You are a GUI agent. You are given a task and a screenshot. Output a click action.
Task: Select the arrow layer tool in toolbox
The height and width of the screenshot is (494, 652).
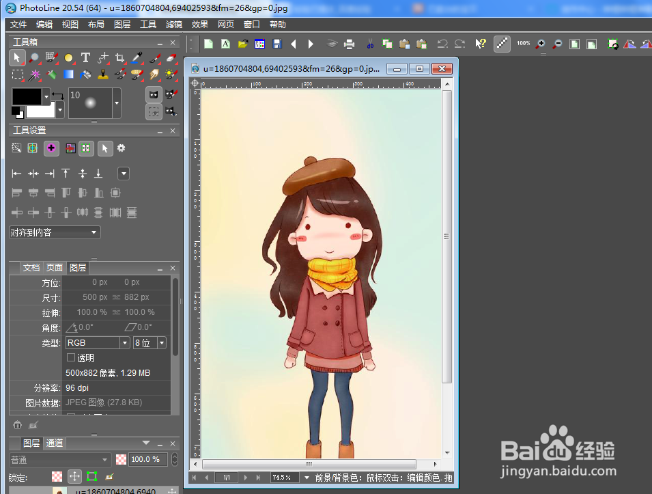(17, 58)
